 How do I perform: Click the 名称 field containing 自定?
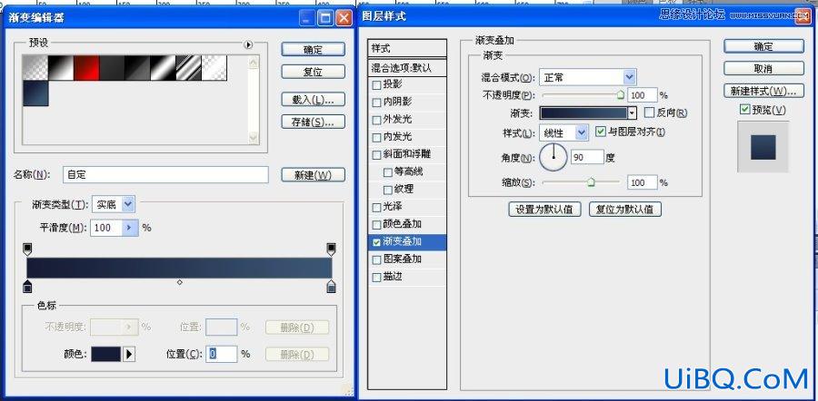[x=166, y=175]
